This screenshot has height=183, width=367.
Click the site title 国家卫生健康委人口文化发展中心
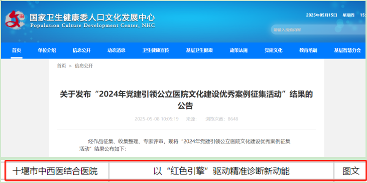pos(92,17)
